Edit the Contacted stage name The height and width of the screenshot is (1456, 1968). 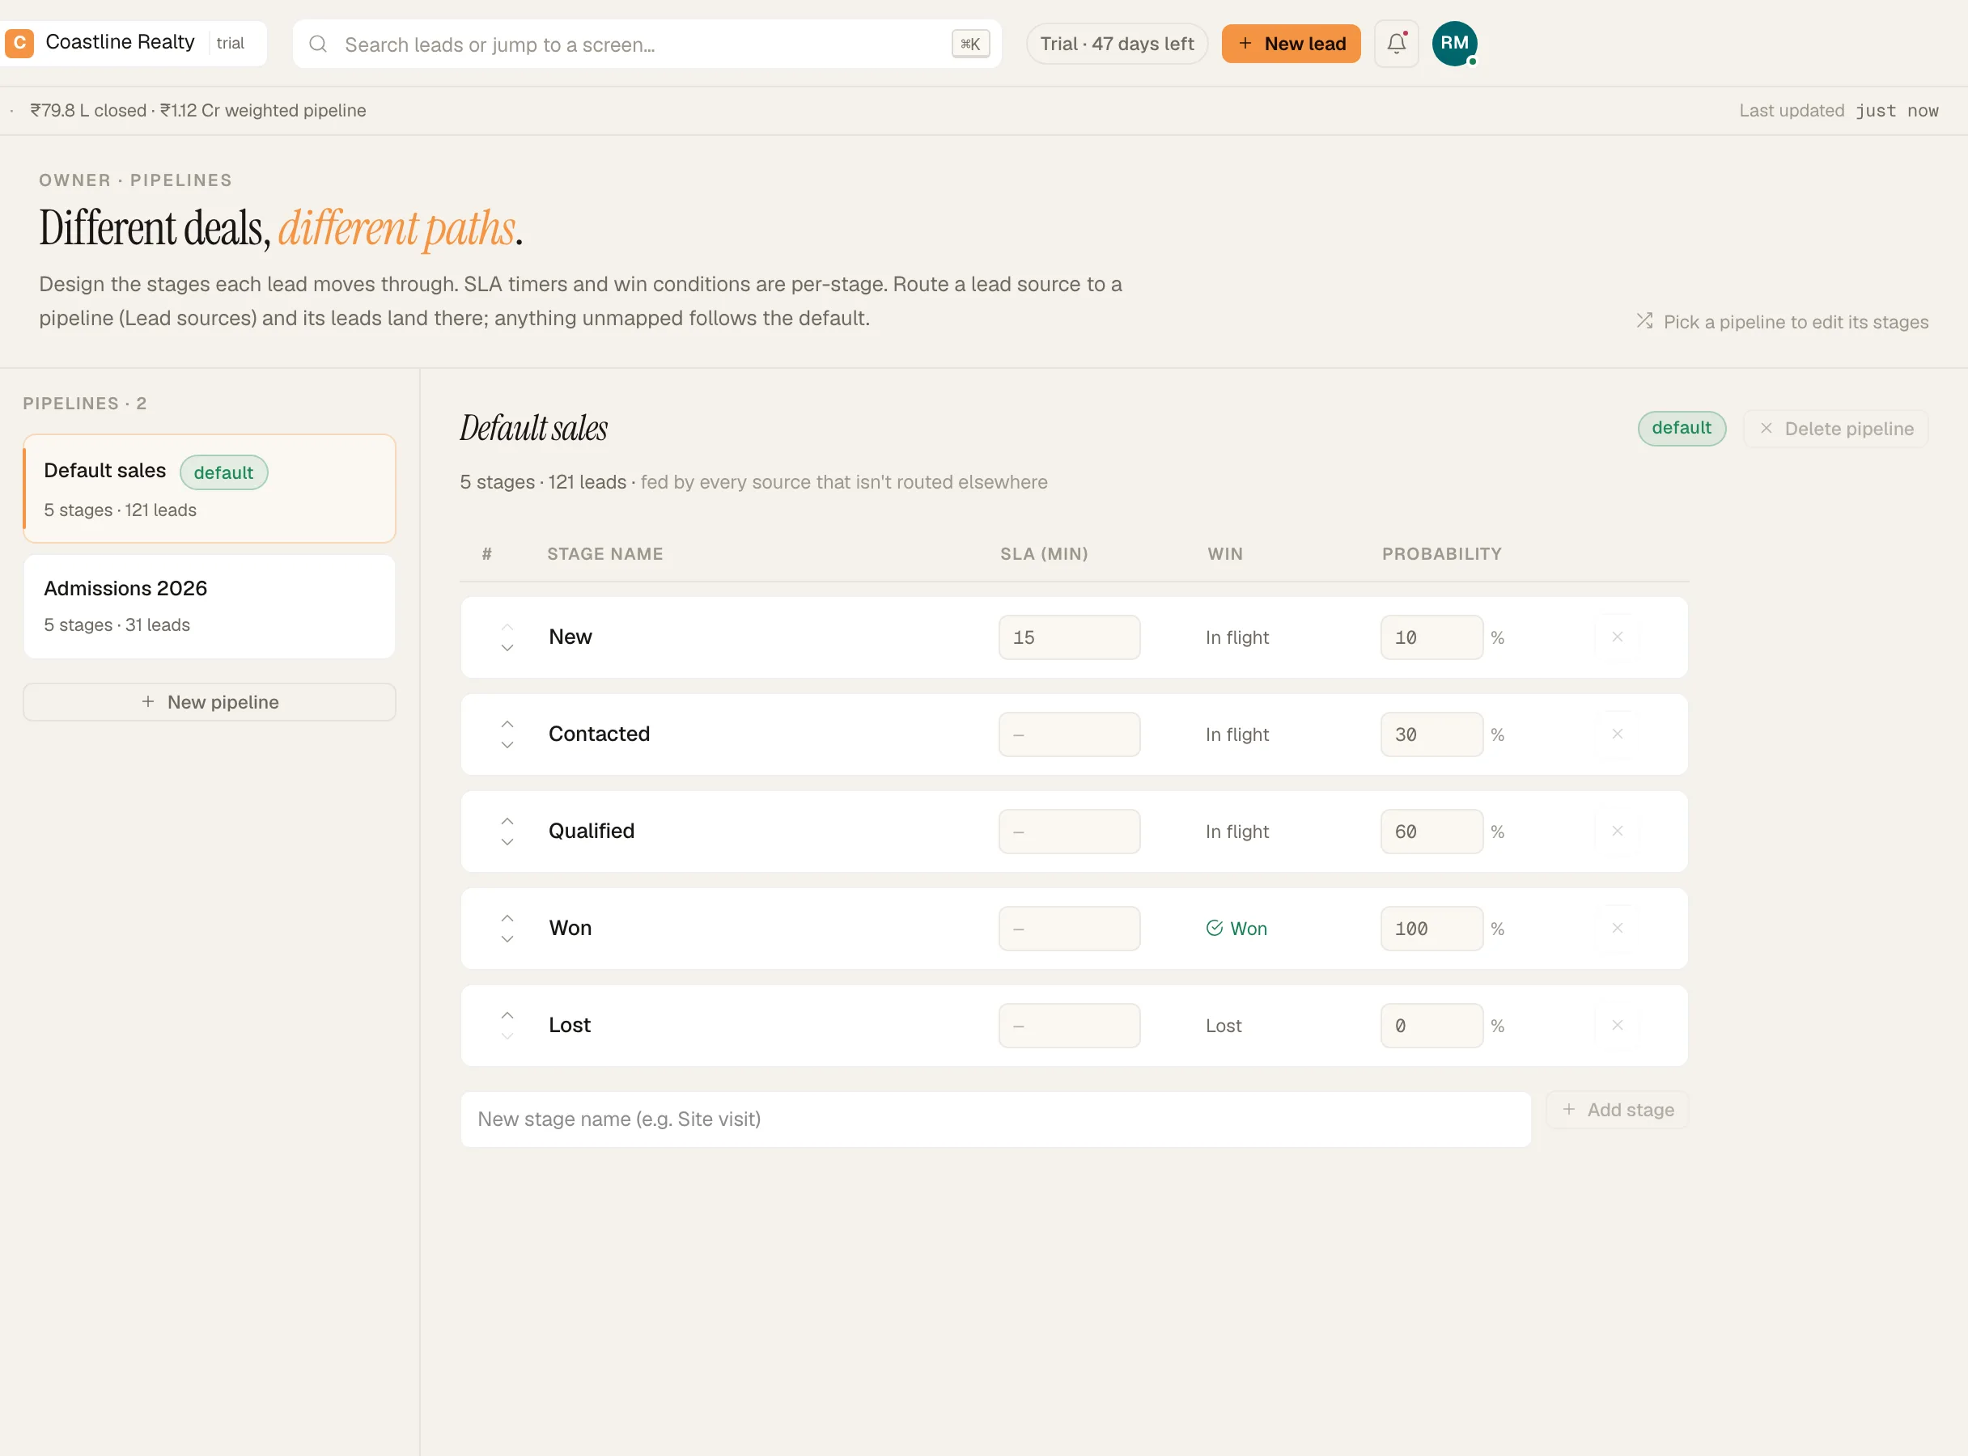tap(599, 734)
